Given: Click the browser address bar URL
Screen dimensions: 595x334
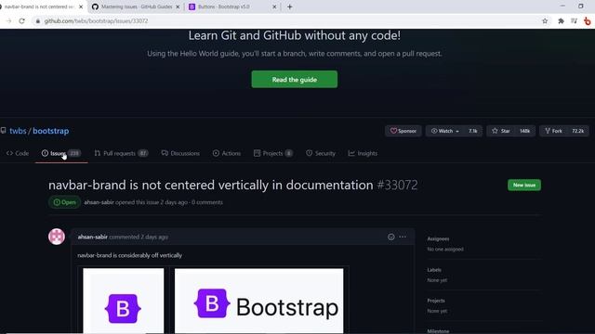Looking at the screenshot, I should point(96,20).
